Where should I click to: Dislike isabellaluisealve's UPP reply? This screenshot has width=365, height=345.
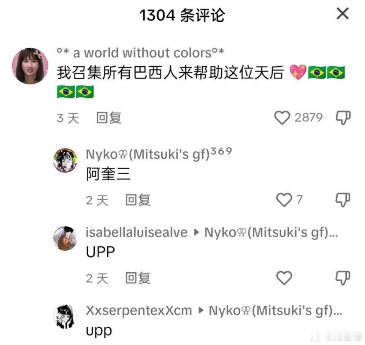343,278
